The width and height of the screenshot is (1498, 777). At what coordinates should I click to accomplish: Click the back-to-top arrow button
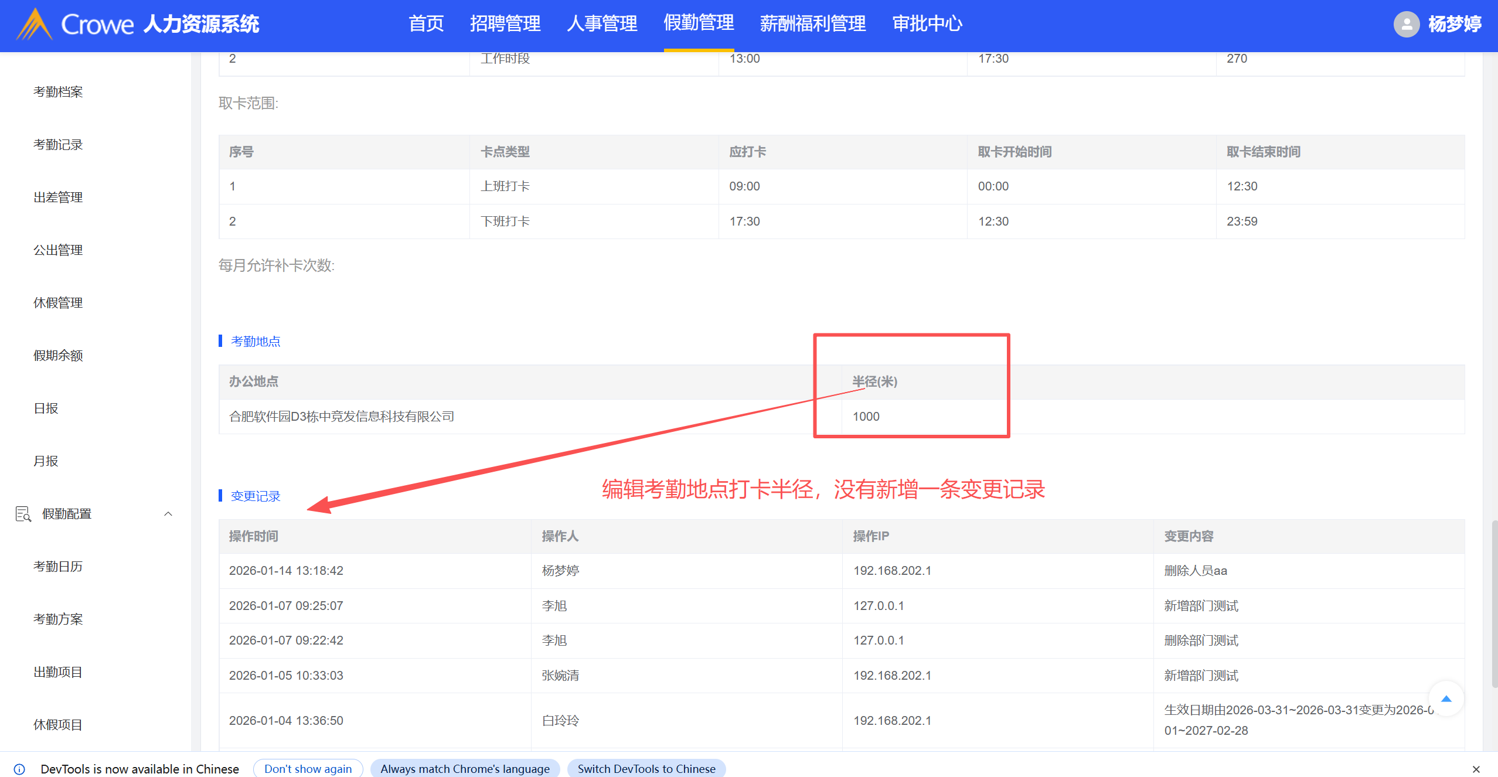tap(1446, 698)
